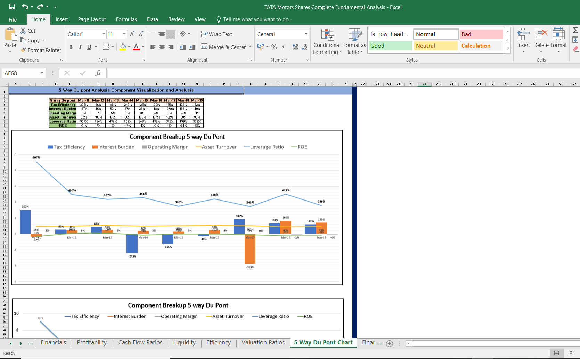
Task: Open accounting number format
Action: click(x=261, y=47)
